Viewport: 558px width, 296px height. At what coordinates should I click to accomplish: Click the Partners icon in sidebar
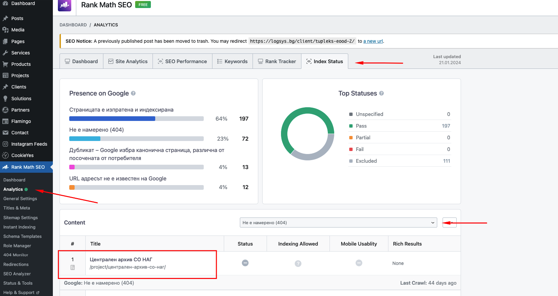point(5,110)
